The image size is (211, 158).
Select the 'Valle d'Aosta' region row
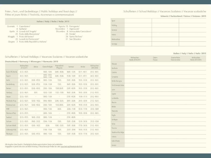pyautogui.click(x=158, y=141)
